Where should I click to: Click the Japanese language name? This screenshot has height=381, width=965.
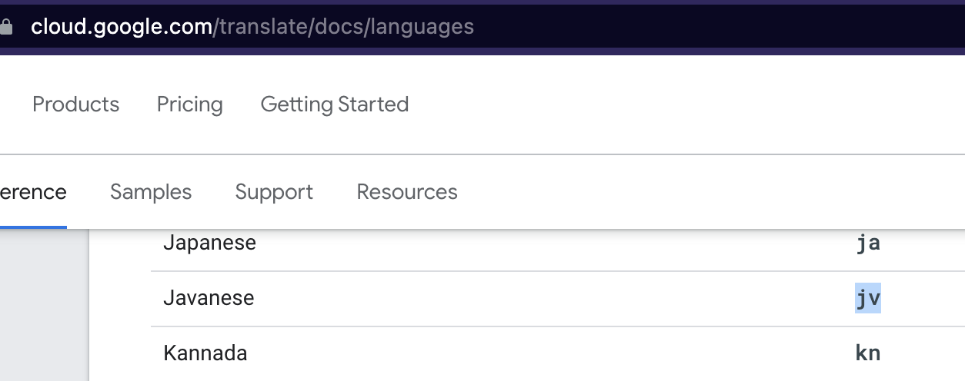tap(209, 243)
